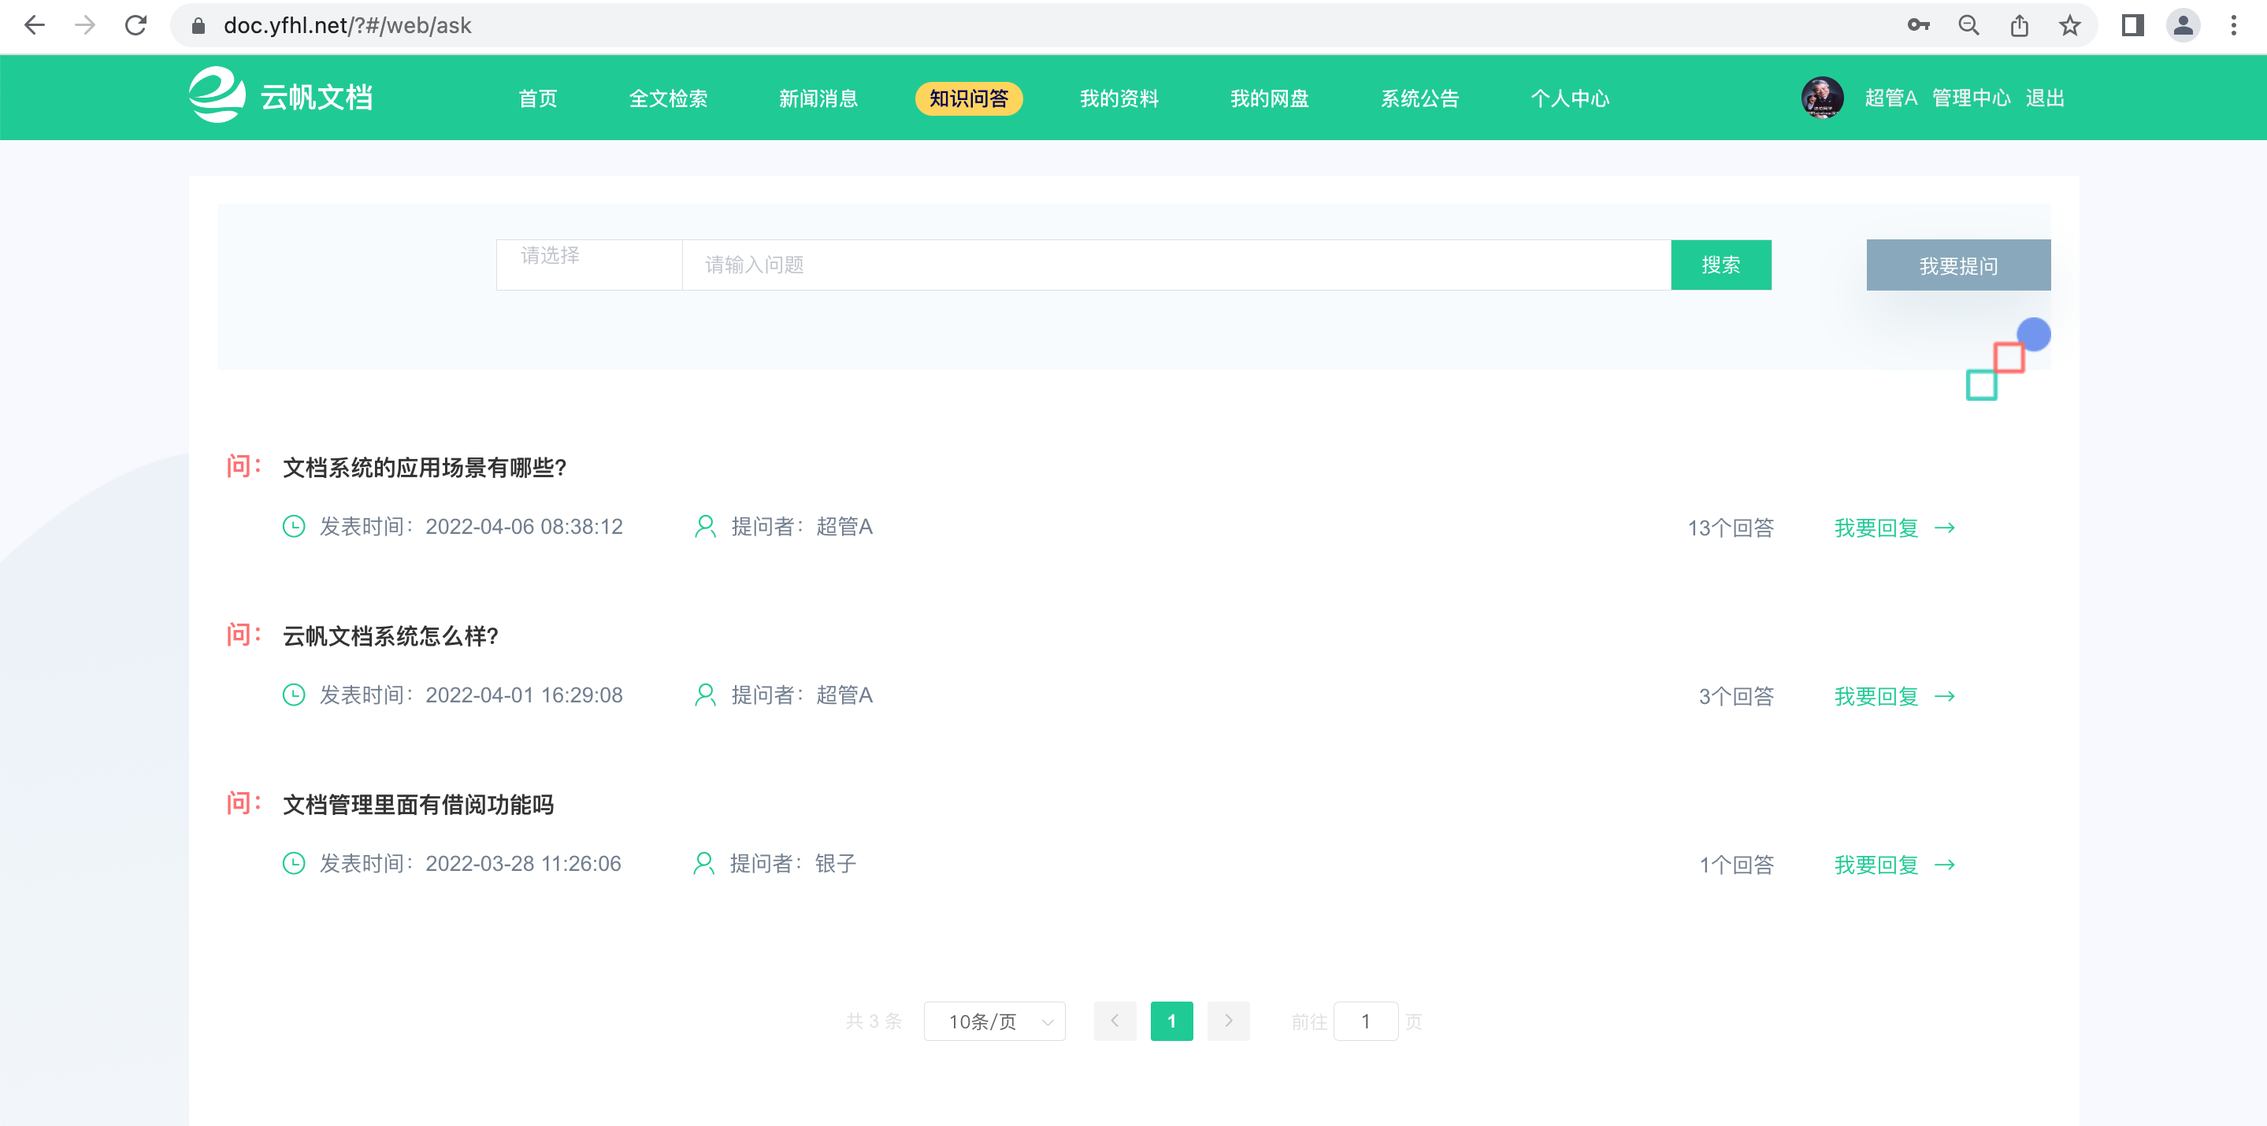Click clock icon for 文档管理里面有借阅功能吗 question
This screenshot has height=1126, width=2267.
293,863
